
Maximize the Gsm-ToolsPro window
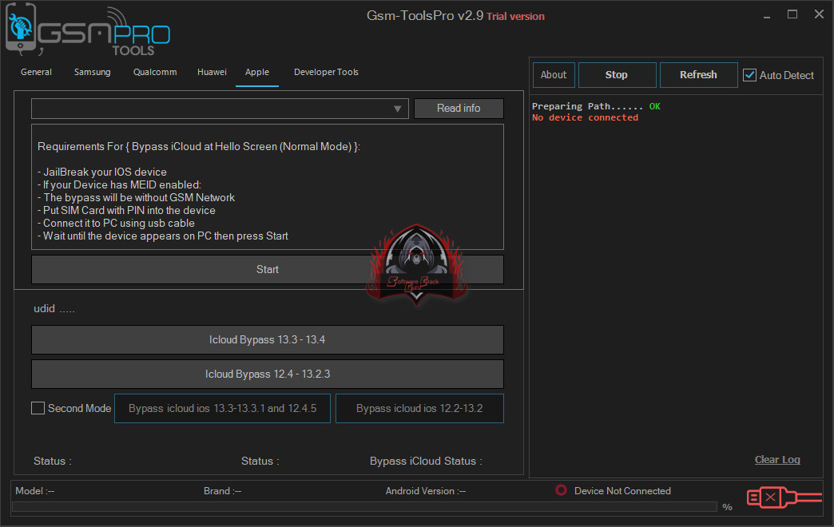(792, 14)
